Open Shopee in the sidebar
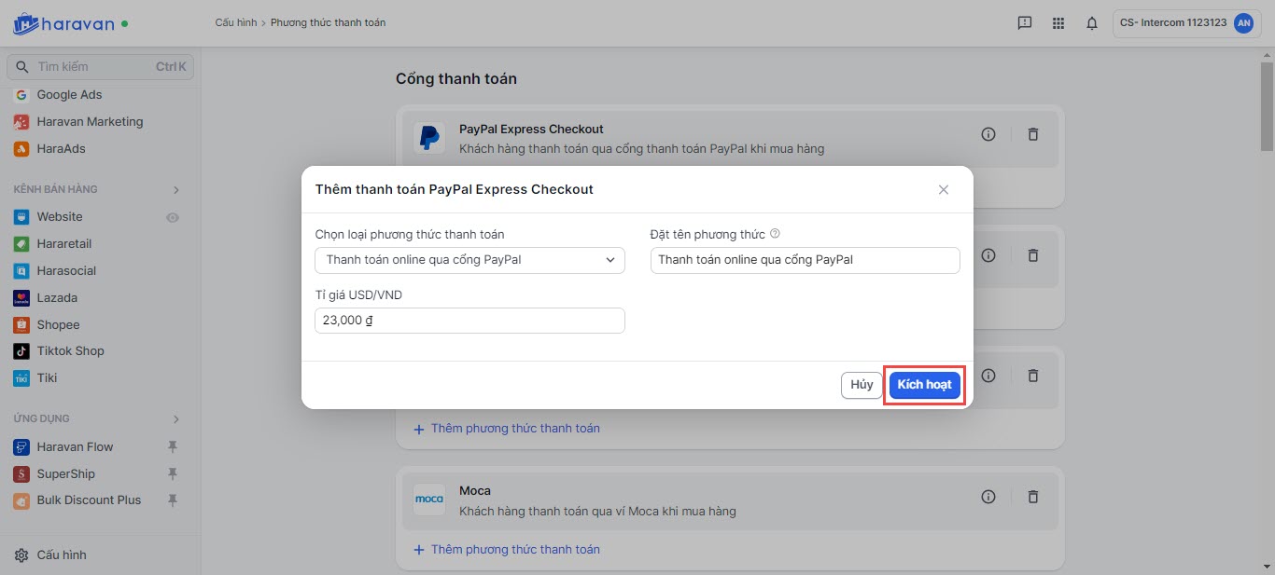This screenshot has width=1275, height=575. click(58, 324)
